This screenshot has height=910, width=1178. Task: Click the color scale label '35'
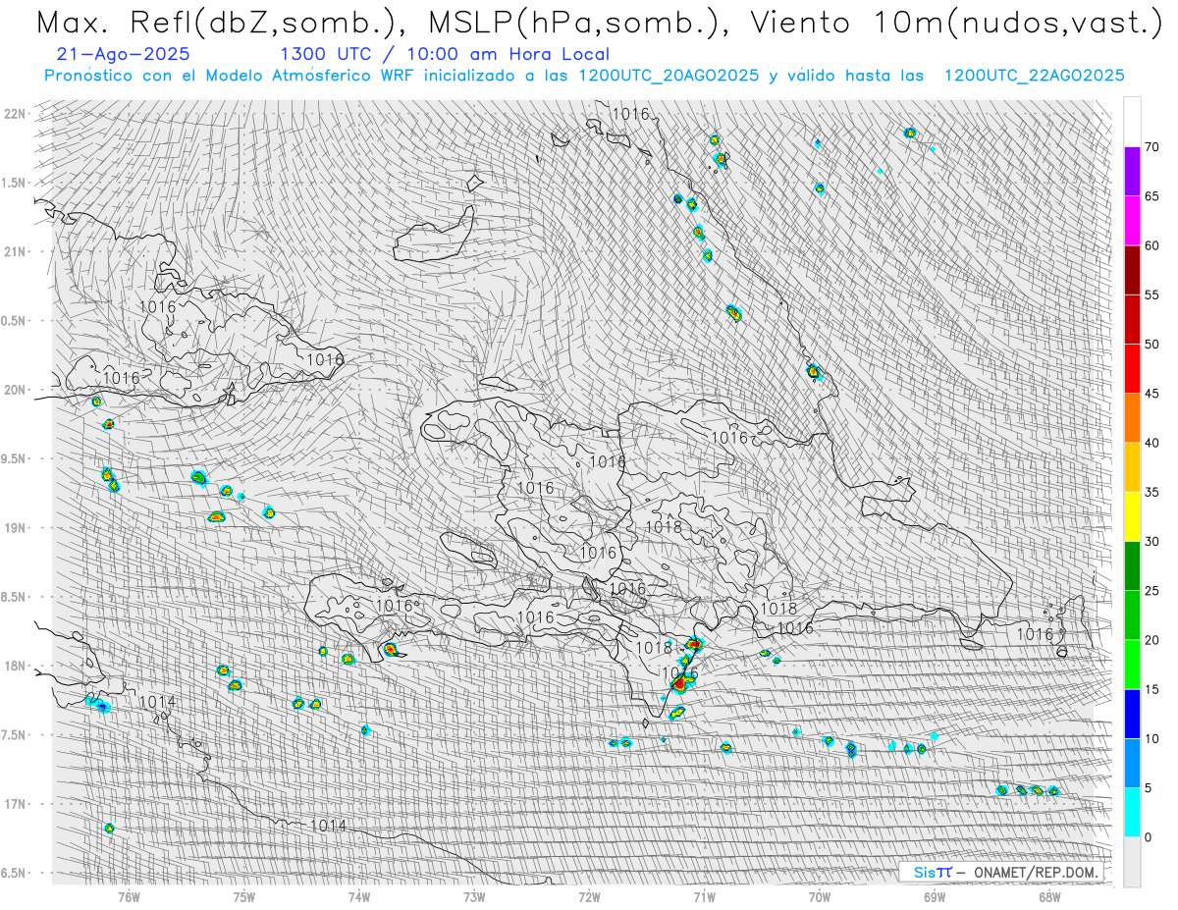tap(1151, 492)
